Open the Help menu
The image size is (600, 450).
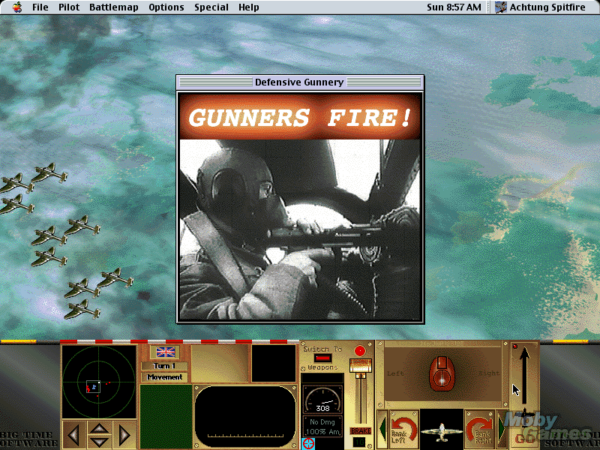[x=249, y=7]
